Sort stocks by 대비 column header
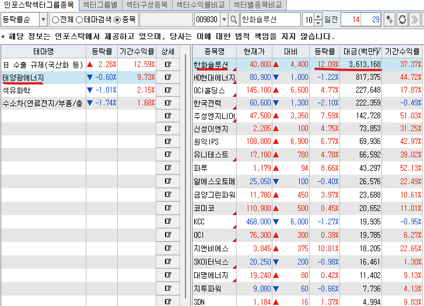This screenshot has width=424, height=306. 290,51
